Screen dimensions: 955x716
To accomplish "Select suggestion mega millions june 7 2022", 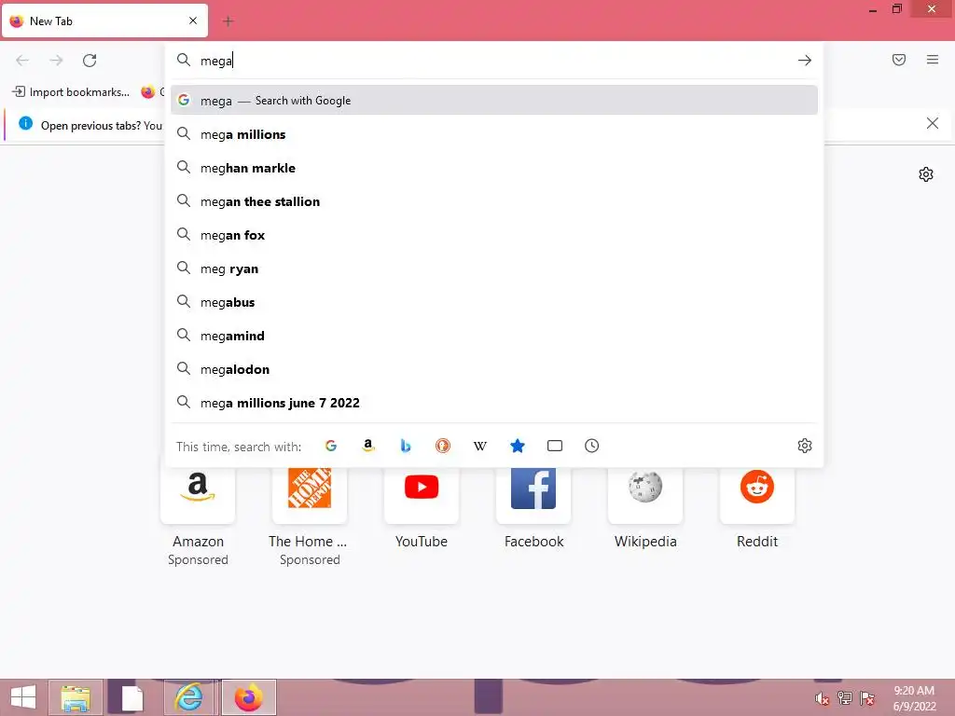I will pyautogui.click(x=494, y=403).
